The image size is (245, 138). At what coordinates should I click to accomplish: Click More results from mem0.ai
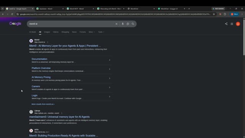43,104
